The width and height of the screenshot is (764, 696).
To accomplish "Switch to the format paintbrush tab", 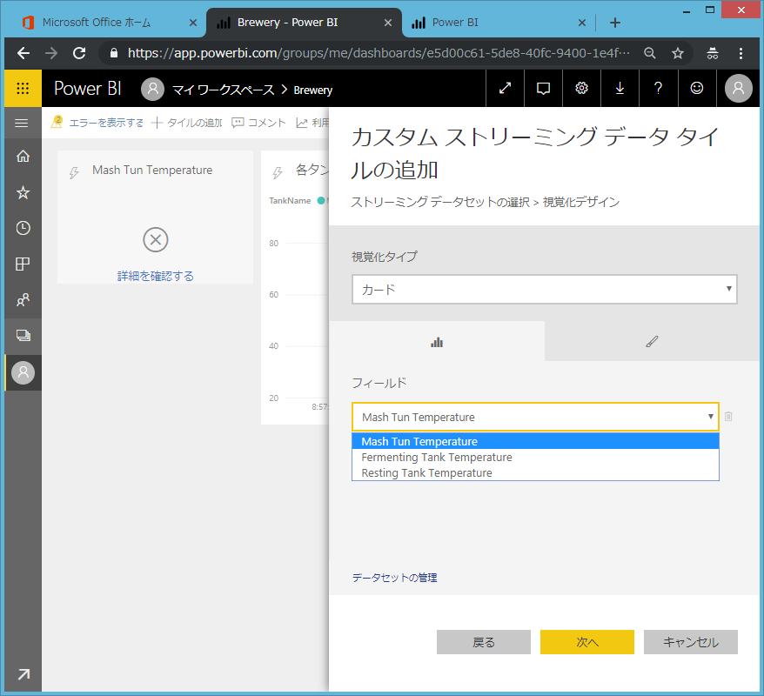I will pos(652,341).
